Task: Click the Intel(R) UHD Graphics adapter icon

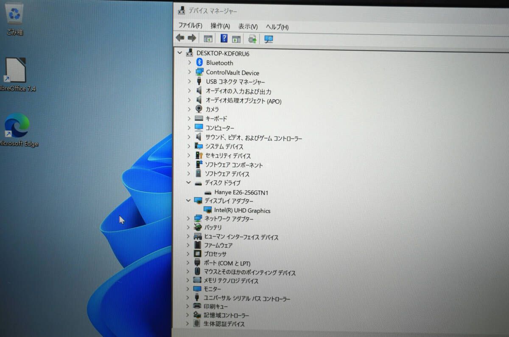Action: pos(207,210)
